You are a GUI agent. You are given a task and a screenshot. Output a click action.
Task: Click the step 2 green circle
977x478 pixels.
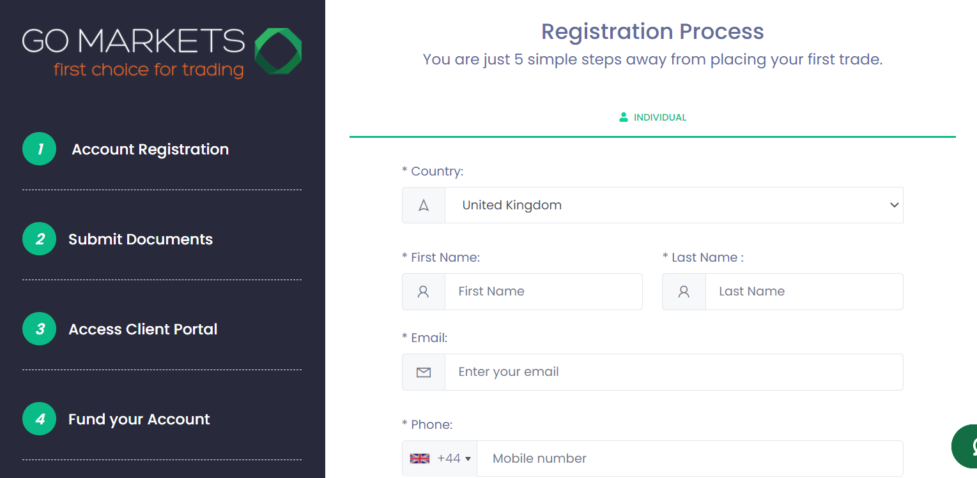[x=40, y=239]
